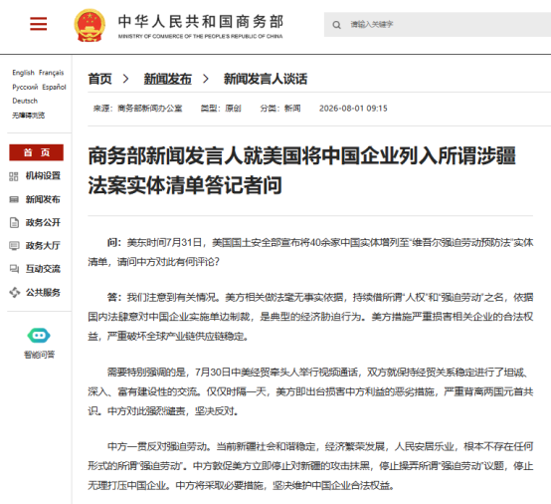Open 无障碍浏览 accessibility mode
The height and width of the screenshot is (504, 551).
tap(29, 116)
